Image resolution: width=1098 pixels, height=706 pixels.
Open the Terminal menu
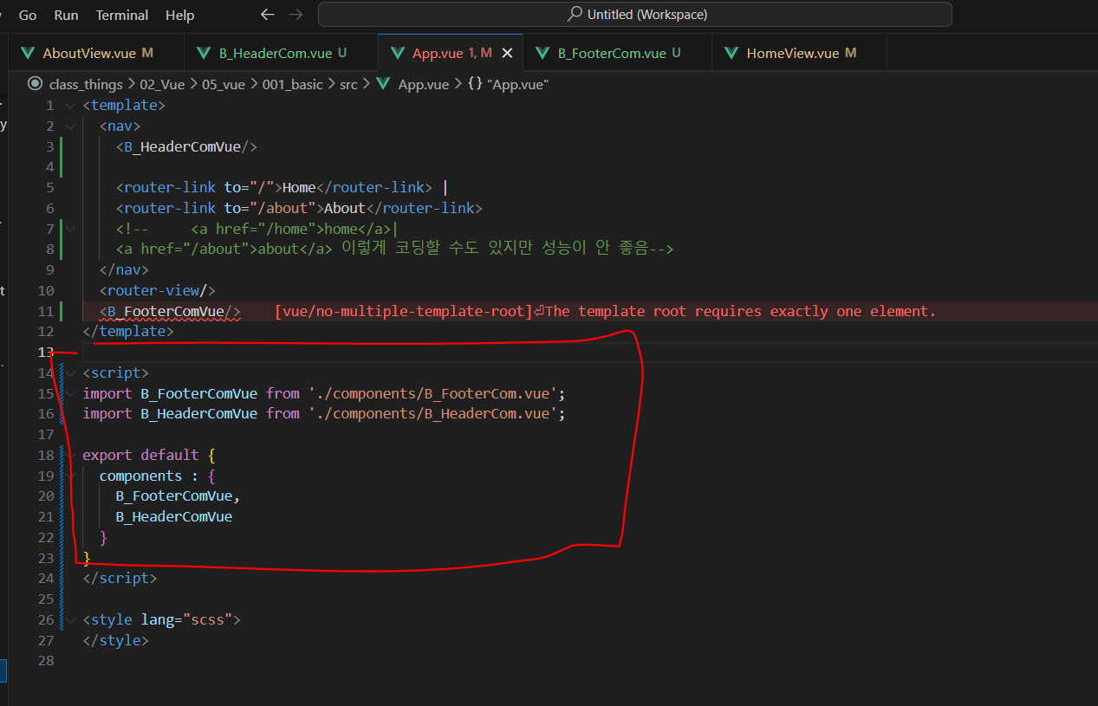122,15
